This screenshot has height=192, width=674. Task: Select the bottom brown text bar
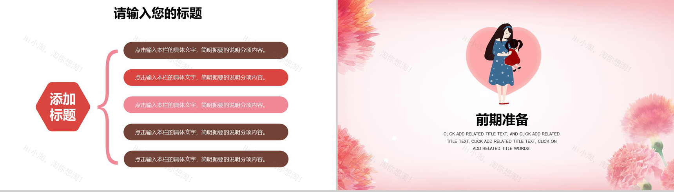(206, 159)
